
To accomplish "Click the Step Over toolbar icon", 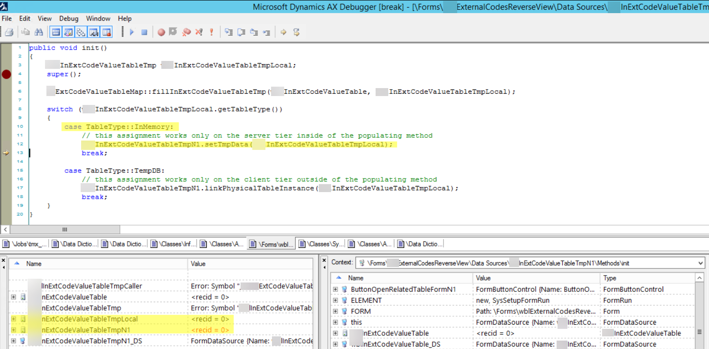I will (x=241, y=32).
